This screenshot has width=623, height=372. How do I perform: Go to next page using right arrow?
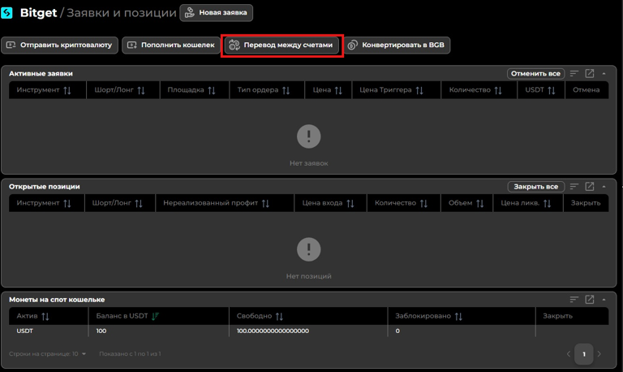599,354
